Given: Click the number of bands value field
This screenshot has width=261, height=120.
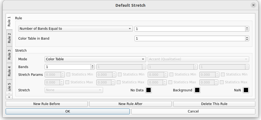Looking at the screenshot, I should [x=190, y=29].
